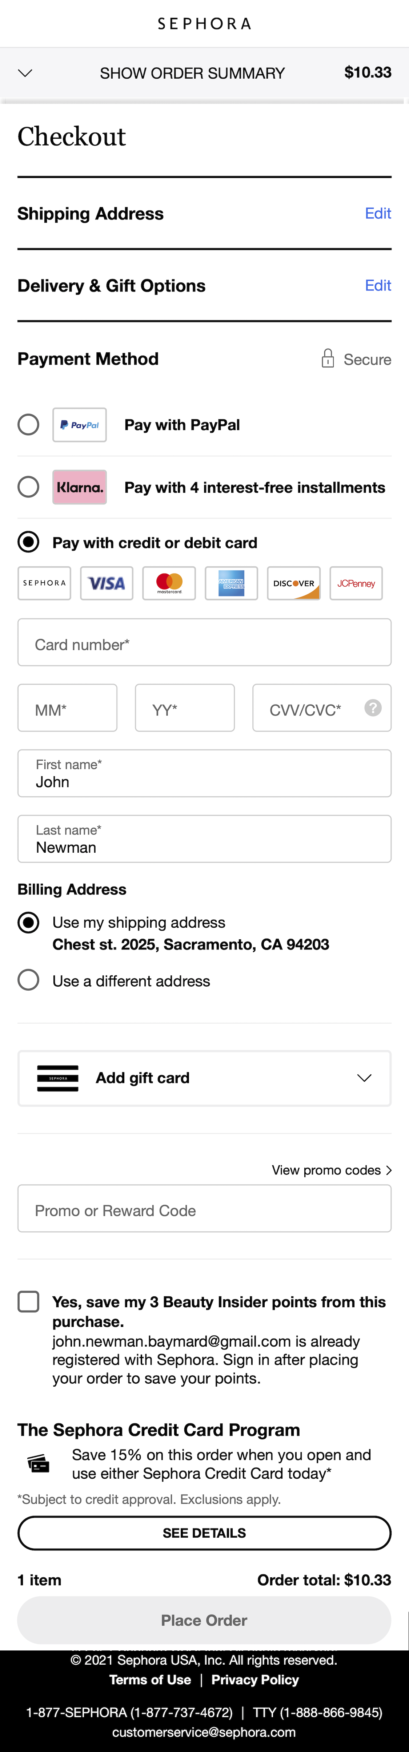
Task: Click the Card number input field
Action: (204, 643)
